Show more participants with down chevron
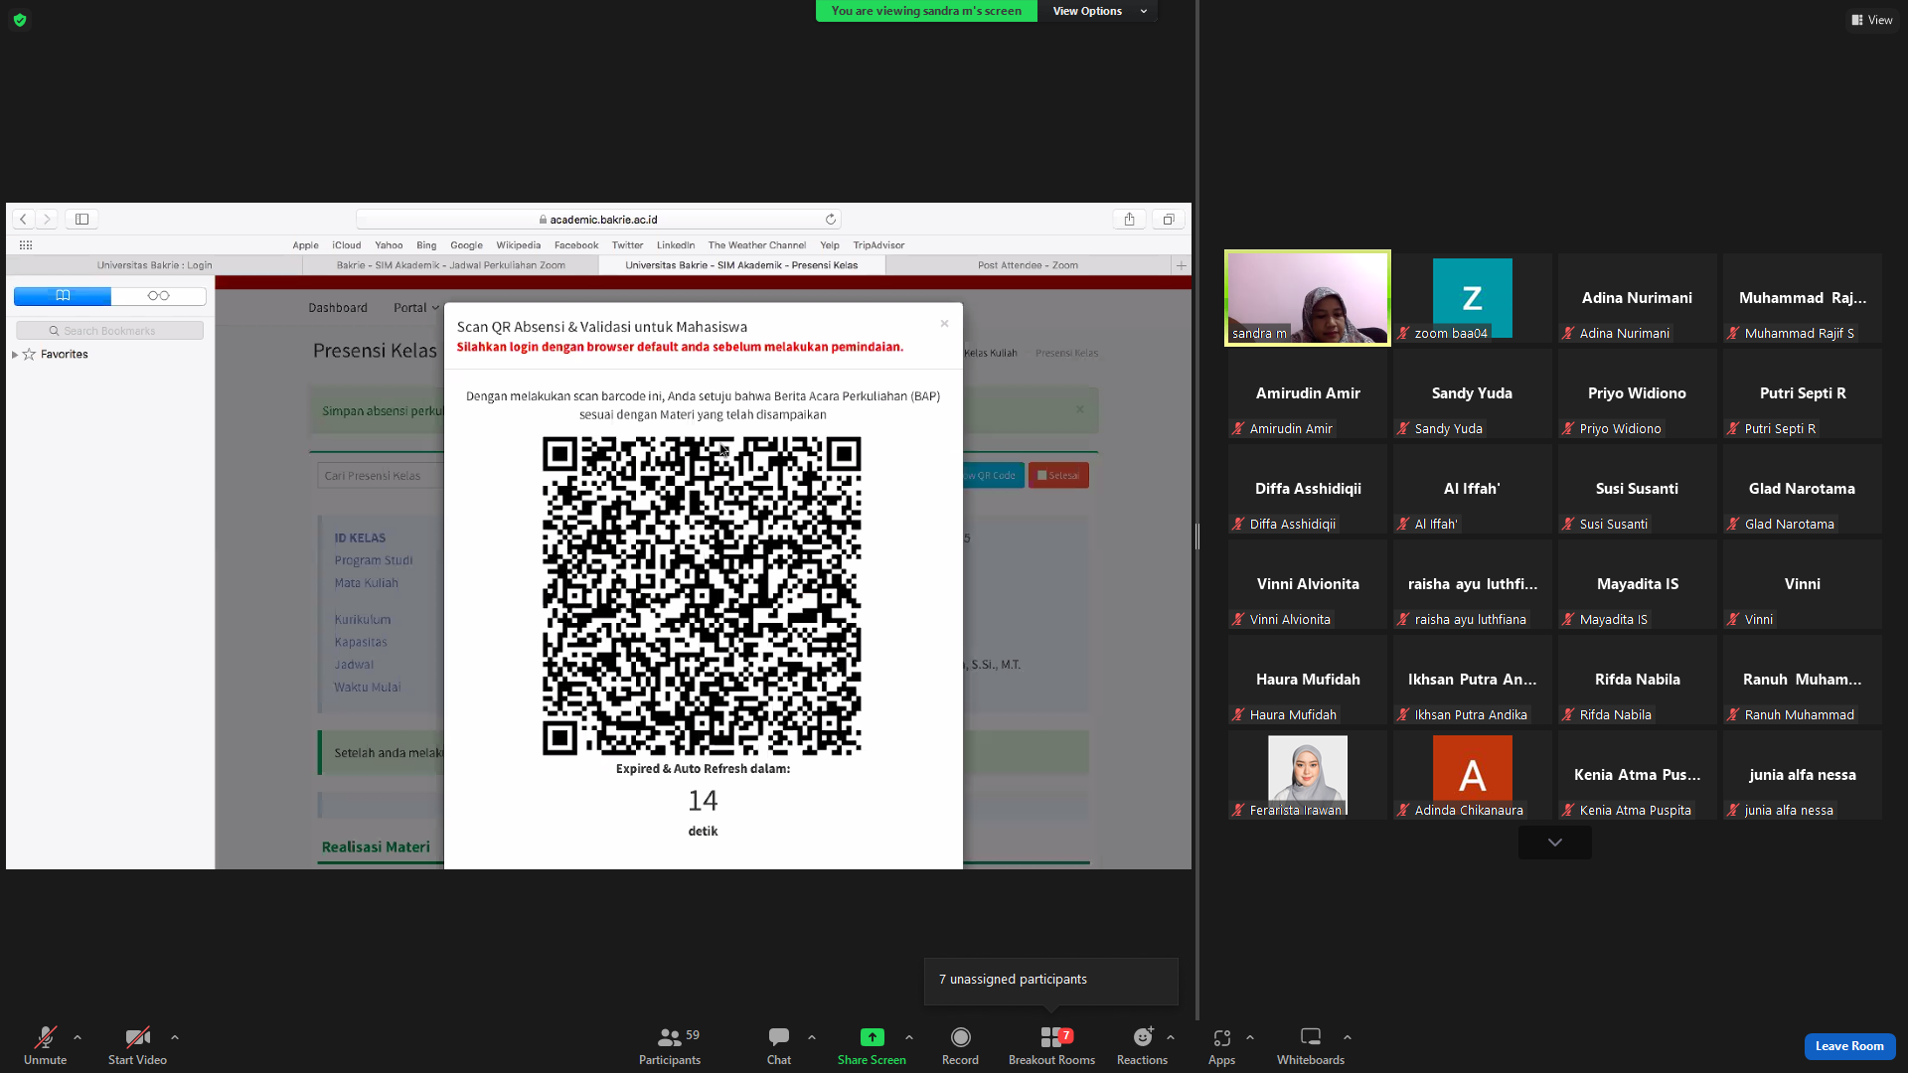 pyautogui.click(x=1555, y=843)
